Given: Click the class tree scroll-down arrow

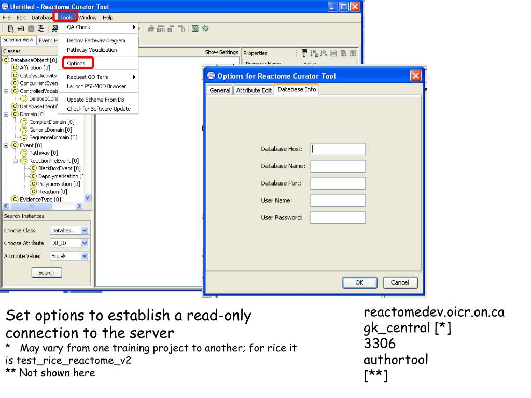Looking at the screenshot, I should tap(88, 197).
